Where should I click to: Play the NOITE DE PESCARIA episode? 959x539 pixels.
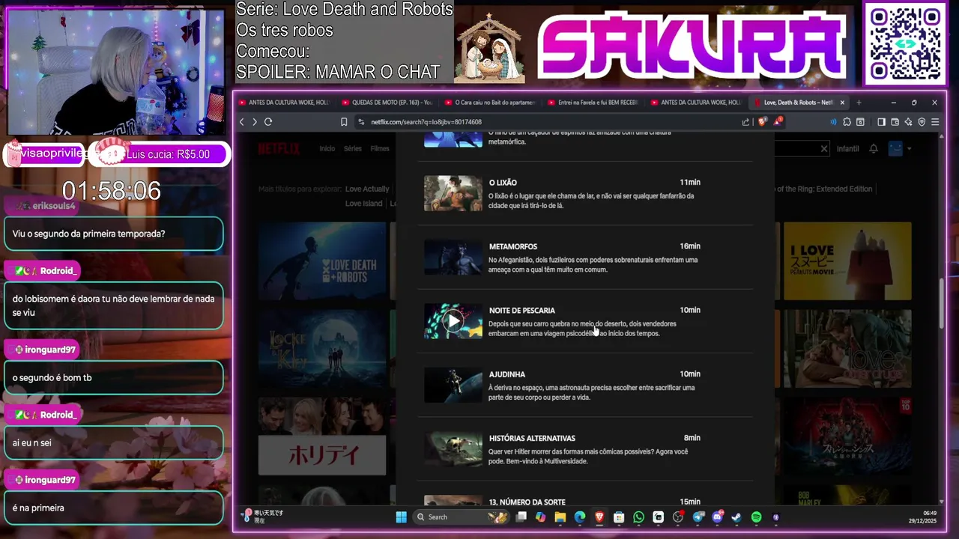(x=453, y=321)
